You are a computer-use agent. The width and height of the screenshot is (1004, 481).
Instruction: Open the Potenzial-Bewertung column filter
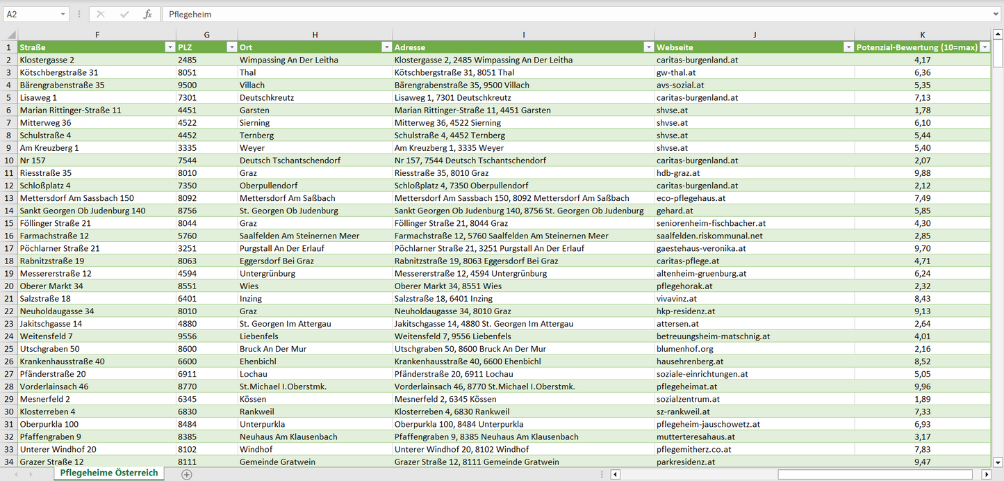(x=984, y=47)
